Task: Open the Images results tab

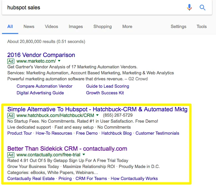Action: point(76,27)
